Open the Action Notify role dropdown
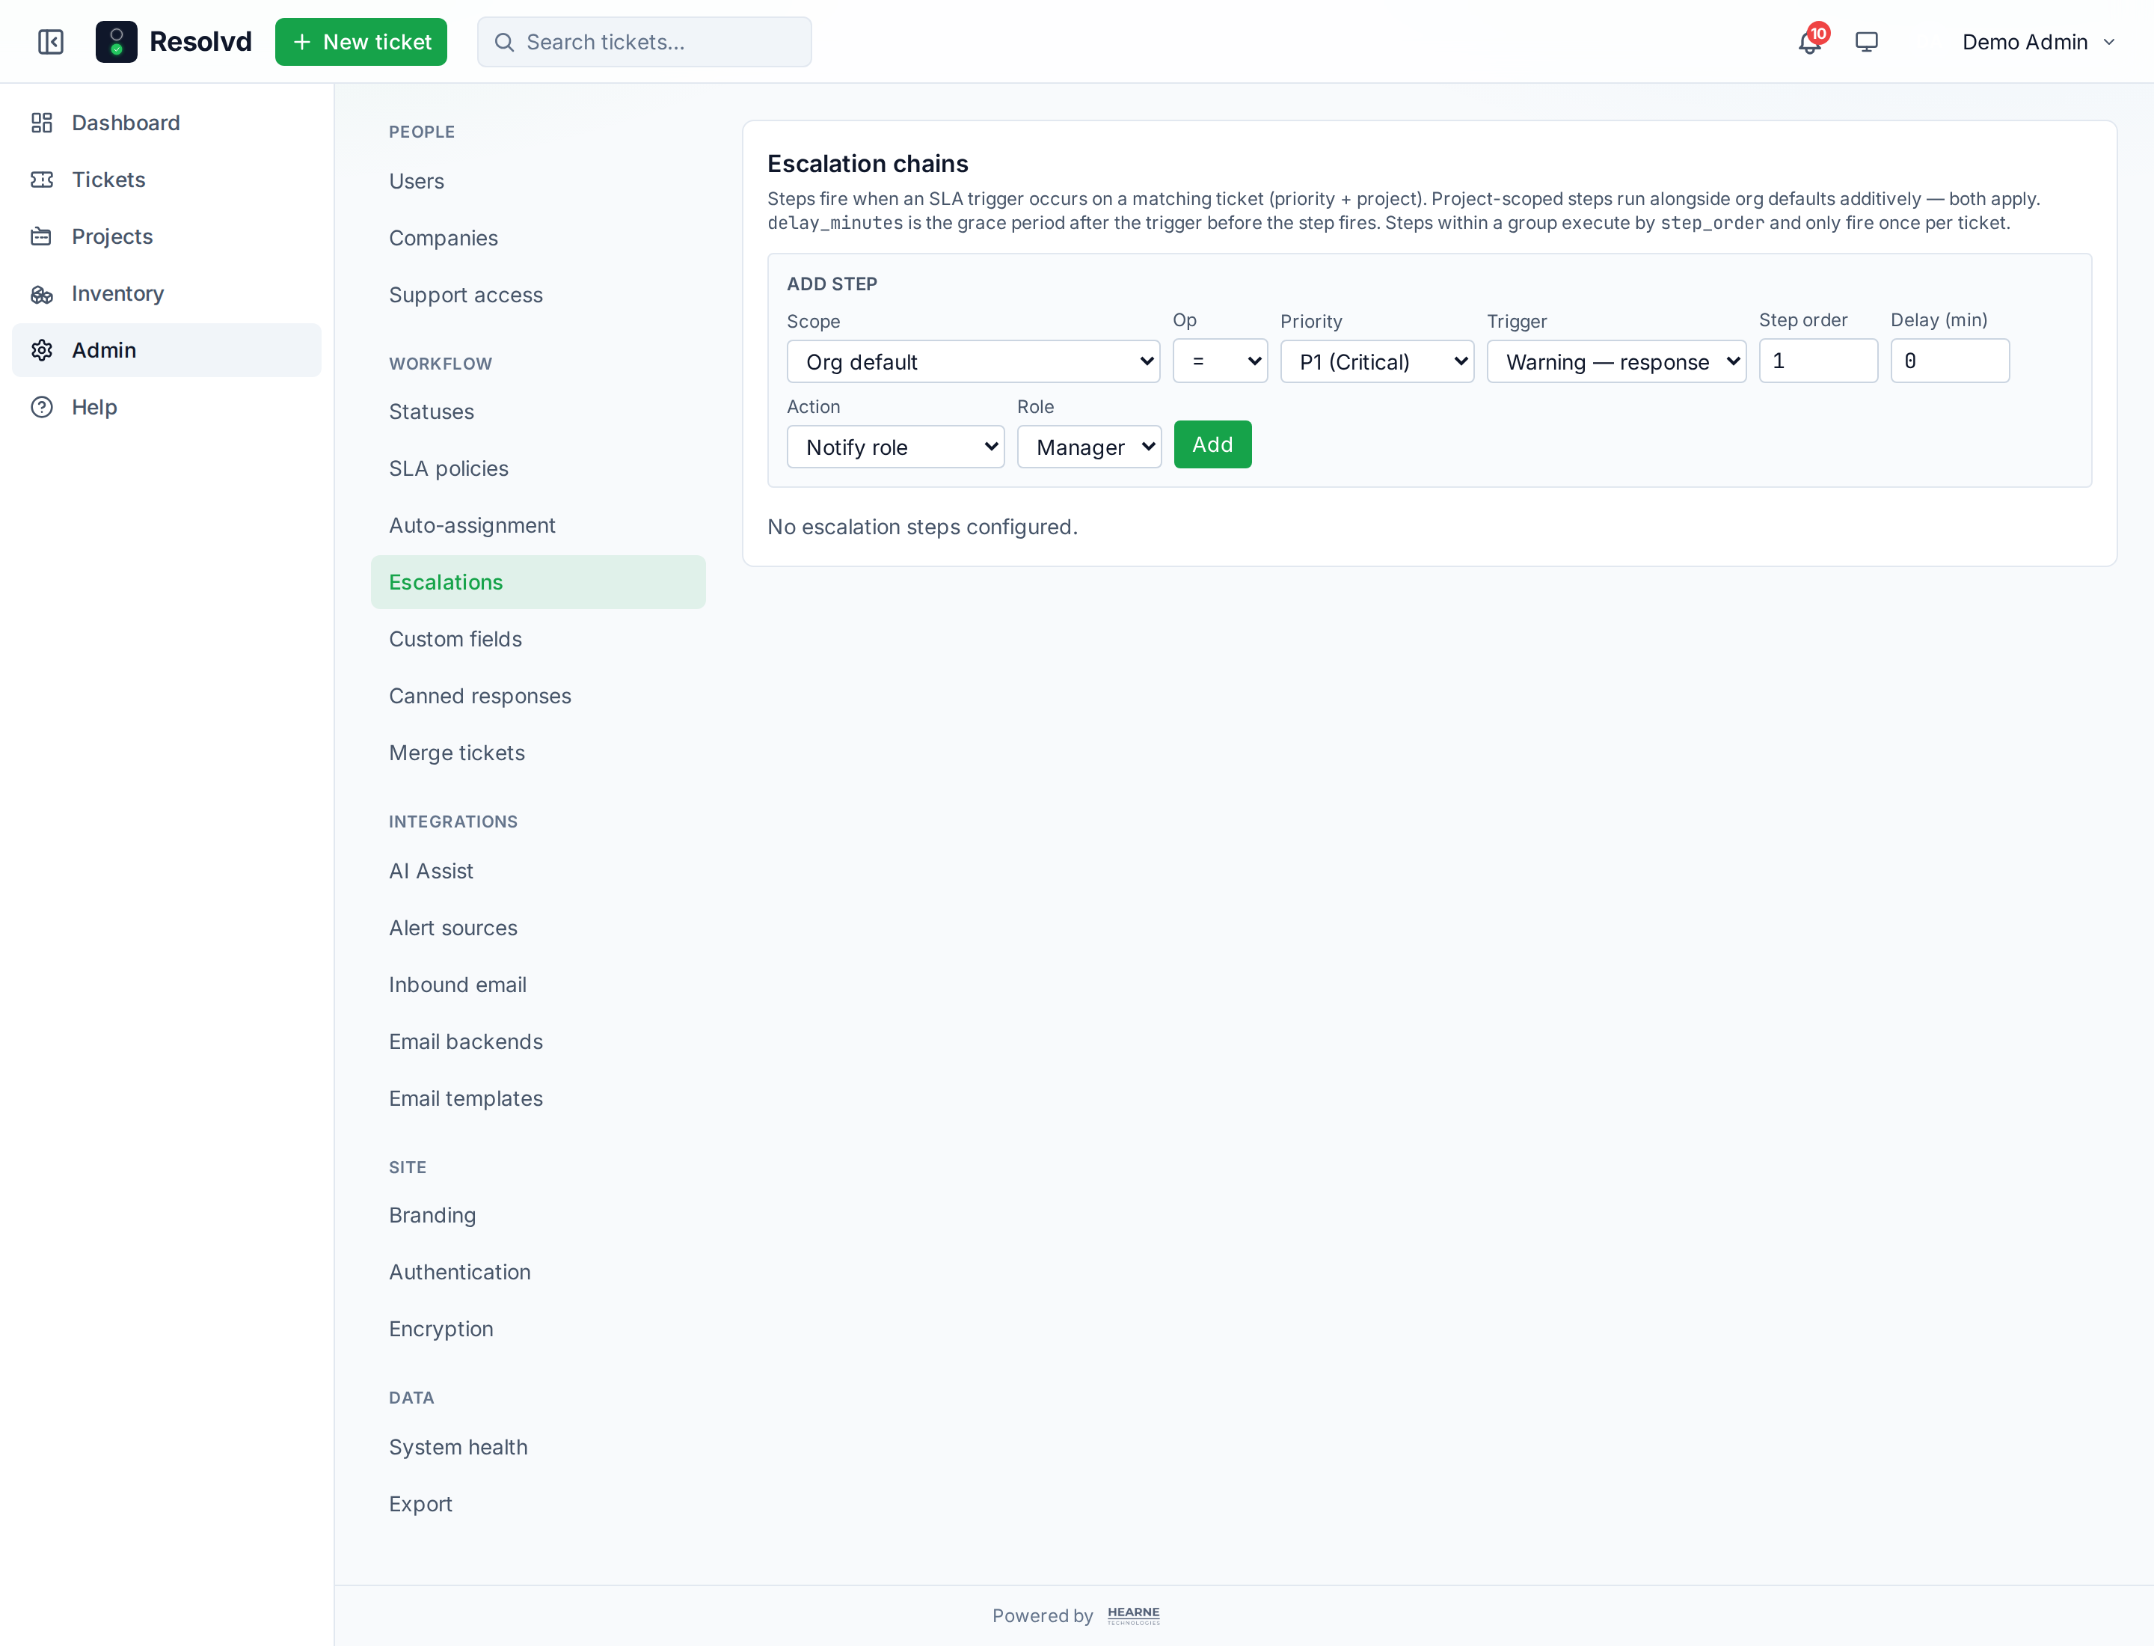The height and width of the screenshot is (1646, 2154). click(895, 447)
